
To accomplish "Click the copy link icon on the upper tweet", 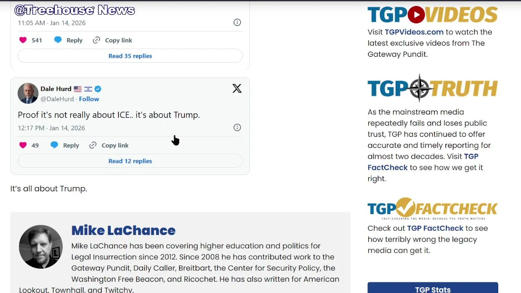I will (96, 40).
